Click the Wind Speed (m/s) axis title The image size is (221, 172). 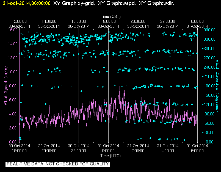pyautogui.click(x=5, y=86)
